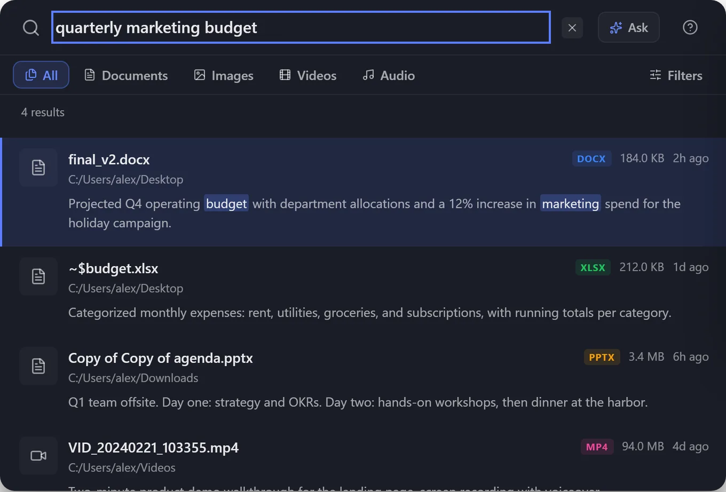The height and width of the screenshot is (492, 726).
Task: Open the final_v2.docx file name
Action: tap(109, 160)
